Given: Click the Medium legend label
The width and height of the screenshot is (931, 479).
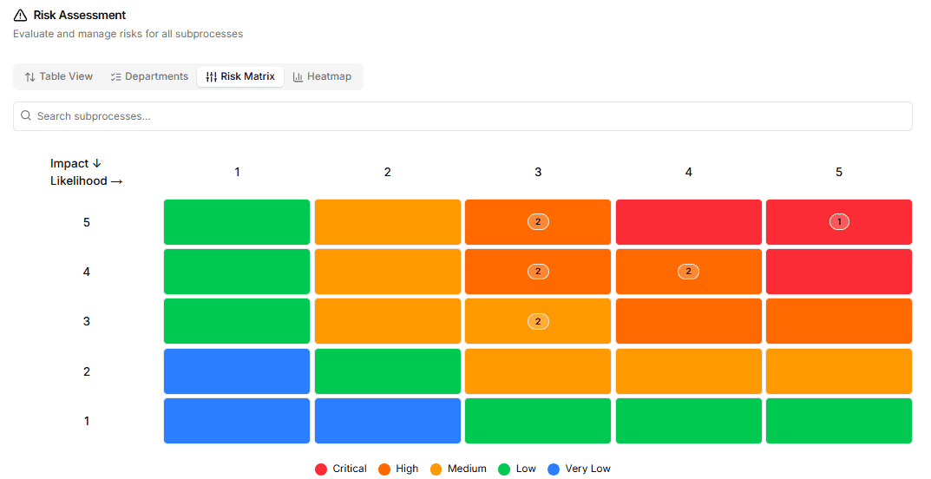Looking at the screenshot, I should [x=467, y=469].
